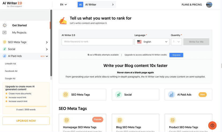
Task: Open the EN language dropdown
Action: pyautogui.click(x=63, y=5)
